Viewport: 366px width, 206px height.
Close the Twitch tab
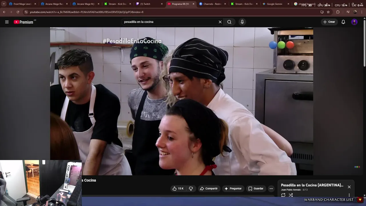tap(162, 4)
